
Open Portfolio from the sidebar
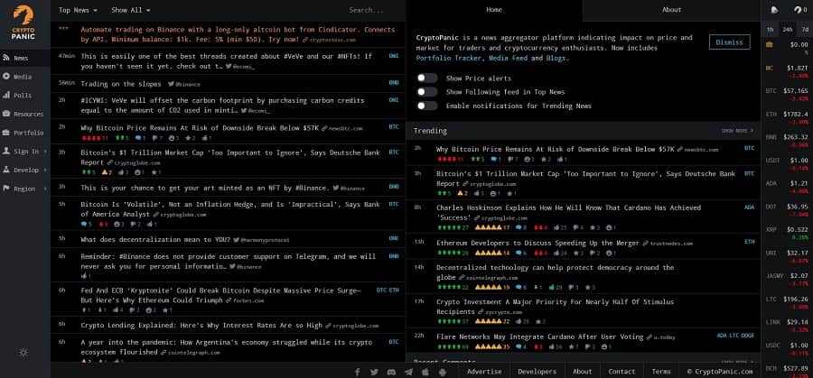tap(25, 133)
